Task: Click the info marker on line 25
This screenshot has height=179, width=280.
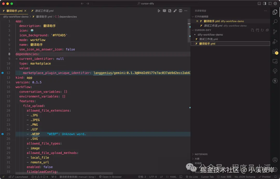Action: tap(3, 134)
